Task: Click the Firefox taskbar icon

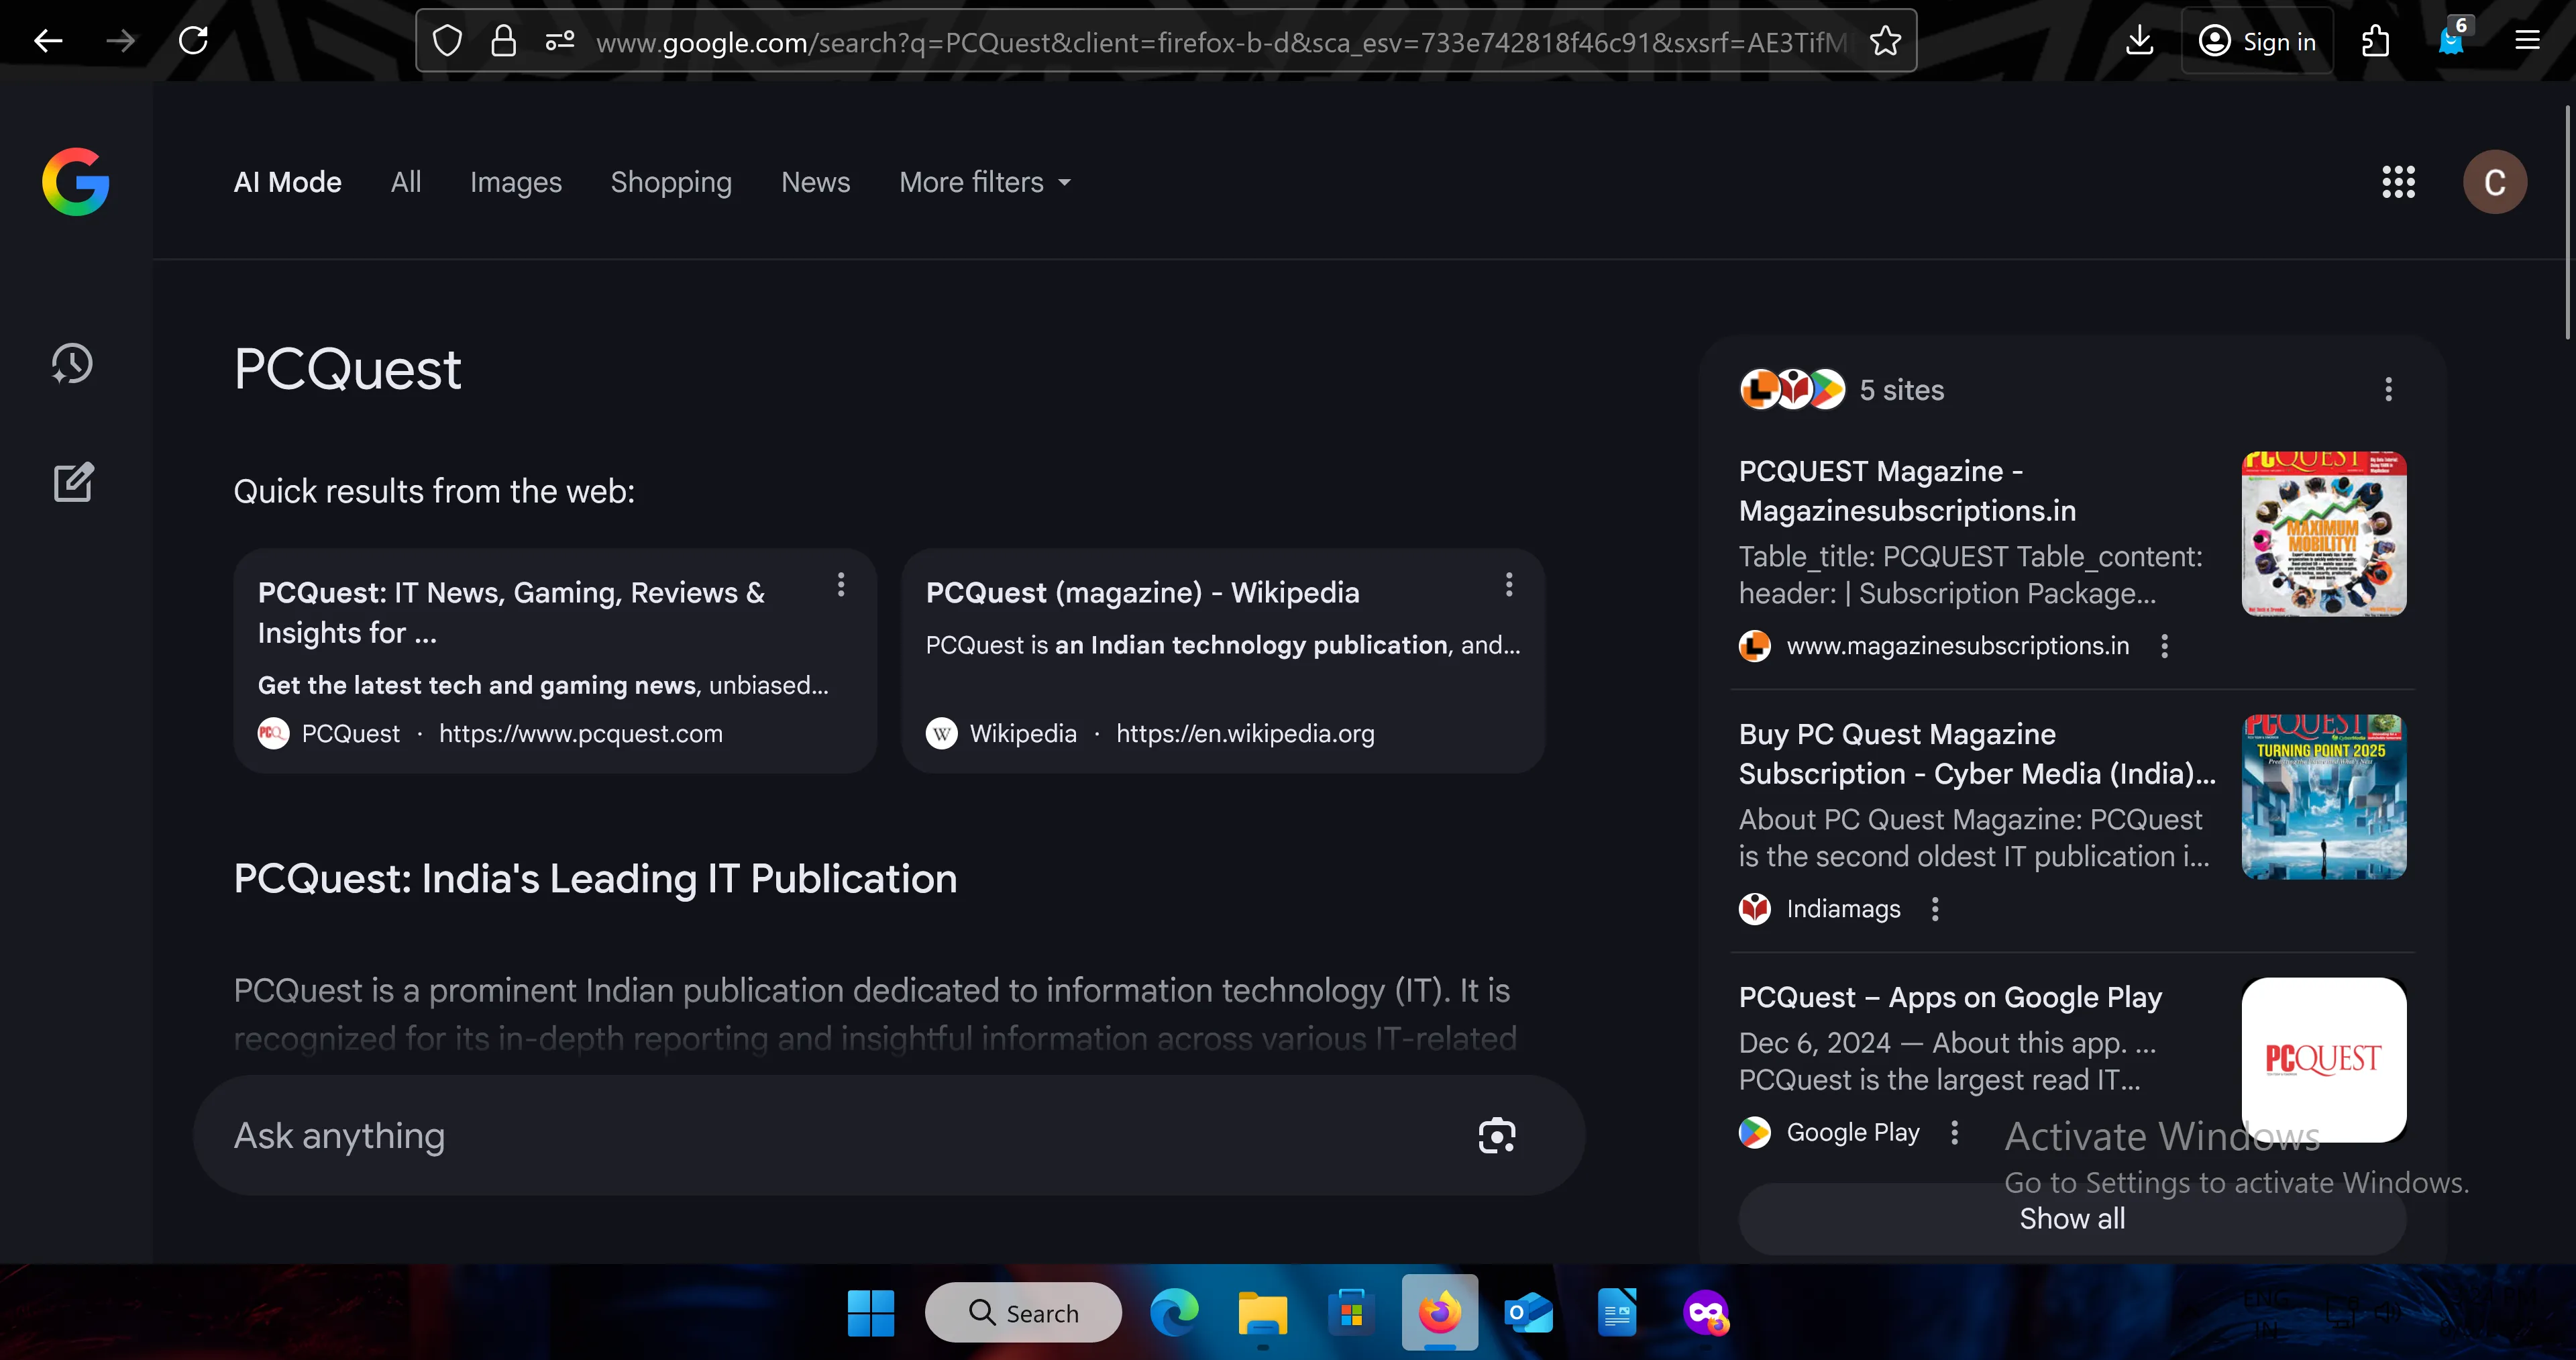Action: click(1440, 1313)
